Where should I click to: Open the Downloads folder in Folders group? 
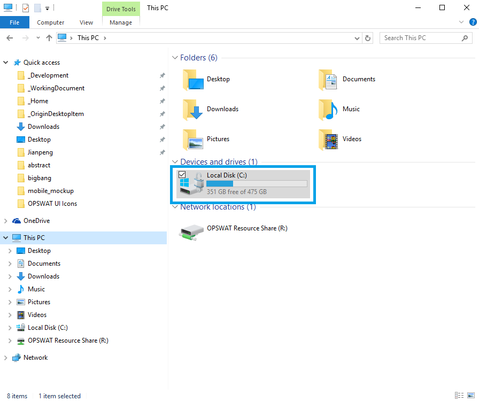(x=211, y=109)
